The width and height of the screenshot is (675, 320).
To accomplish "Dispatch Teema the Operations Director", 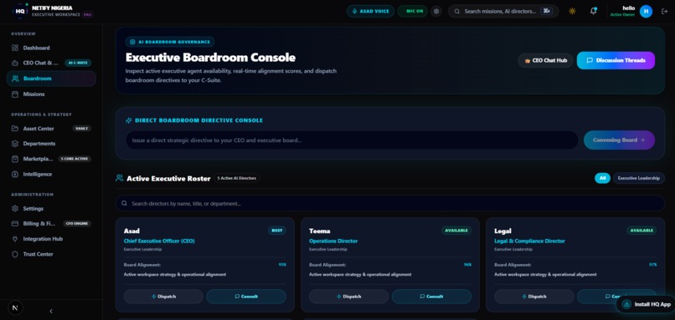I will 348,297.
